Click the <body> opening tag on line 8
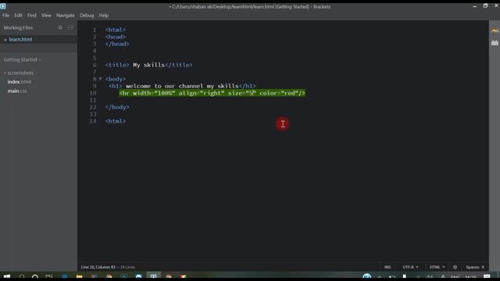The image size is (500, 281). (116, 79)
